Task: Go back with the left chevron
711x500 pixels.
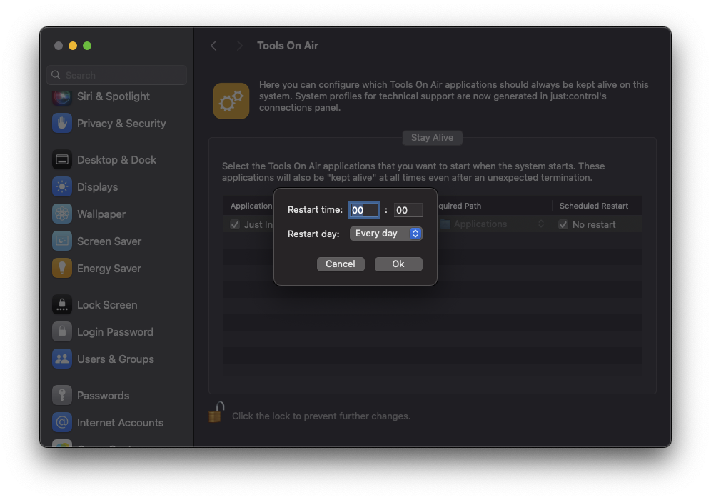Action: tap(213, 46)
